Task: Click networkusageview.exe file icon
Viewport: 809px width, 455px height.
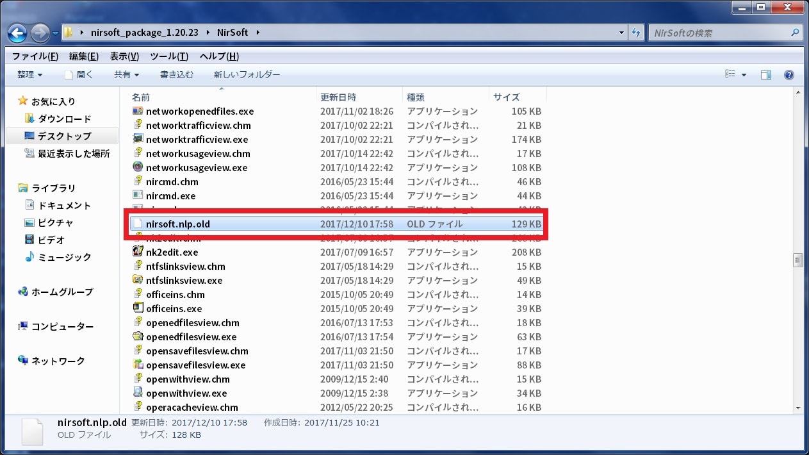Action: tap(137, 167)
